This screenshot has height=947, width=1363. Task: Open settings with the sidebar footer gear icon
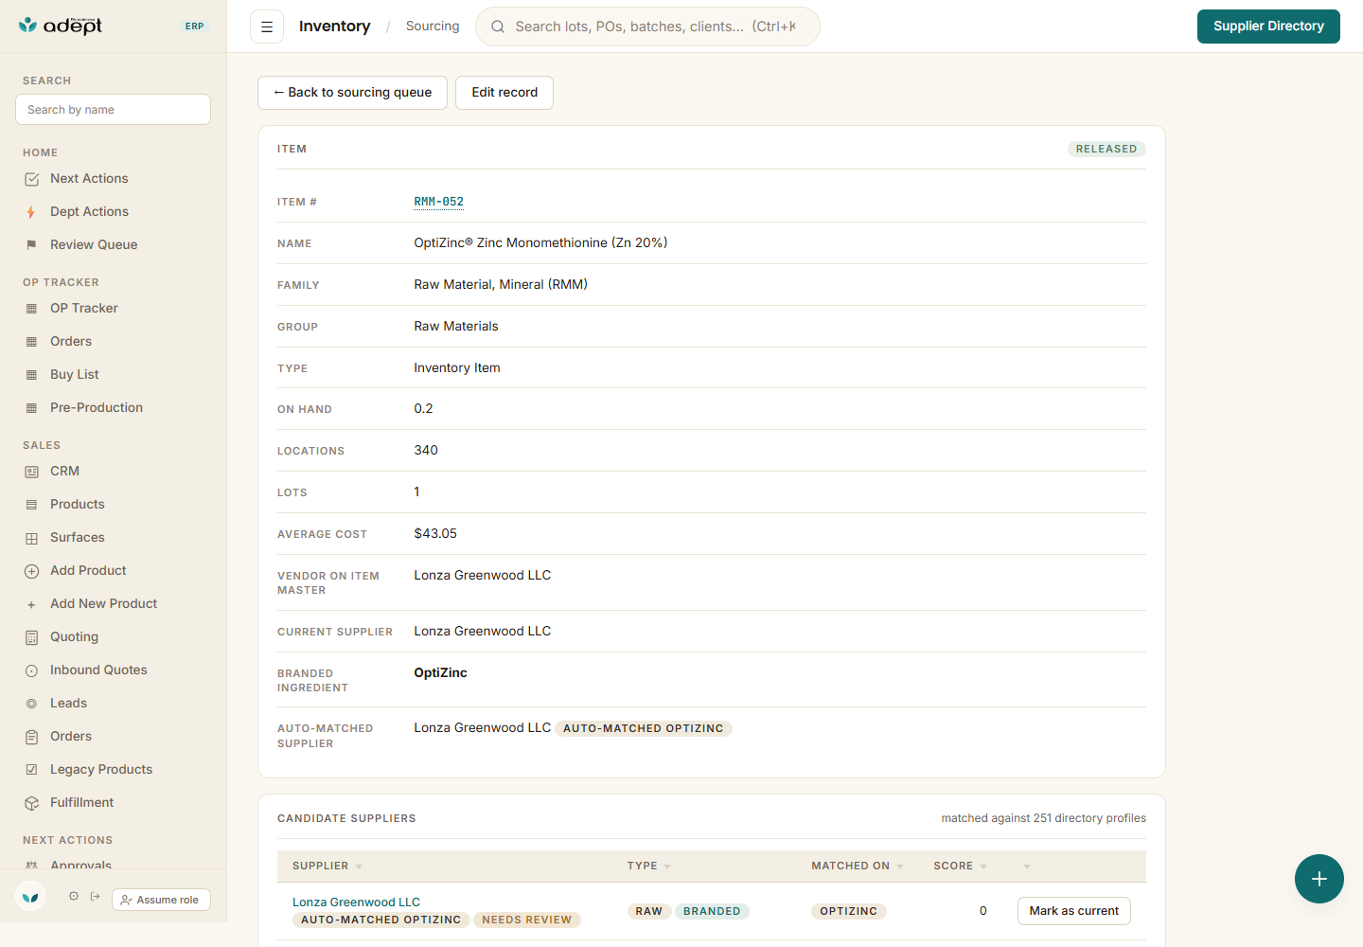click(x=74, y=896)
